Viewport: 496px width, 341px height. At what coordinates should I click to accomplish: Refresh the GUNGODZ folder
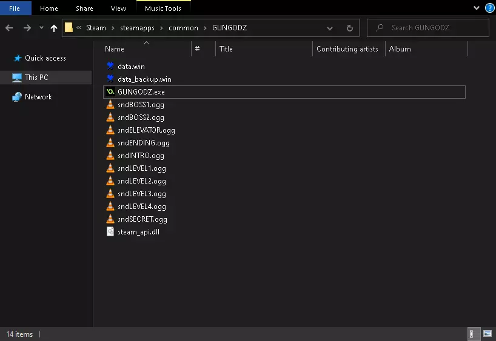349,28
